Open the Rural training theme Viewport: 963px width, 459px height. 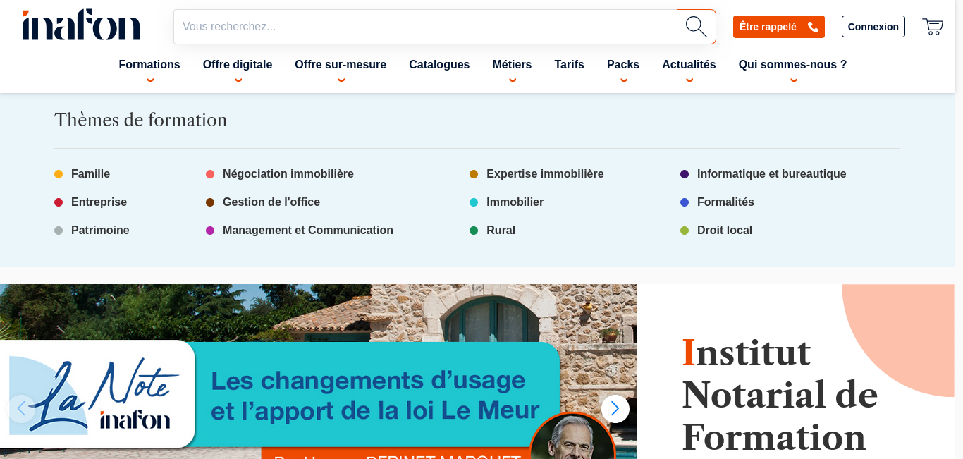click(501, 231)
